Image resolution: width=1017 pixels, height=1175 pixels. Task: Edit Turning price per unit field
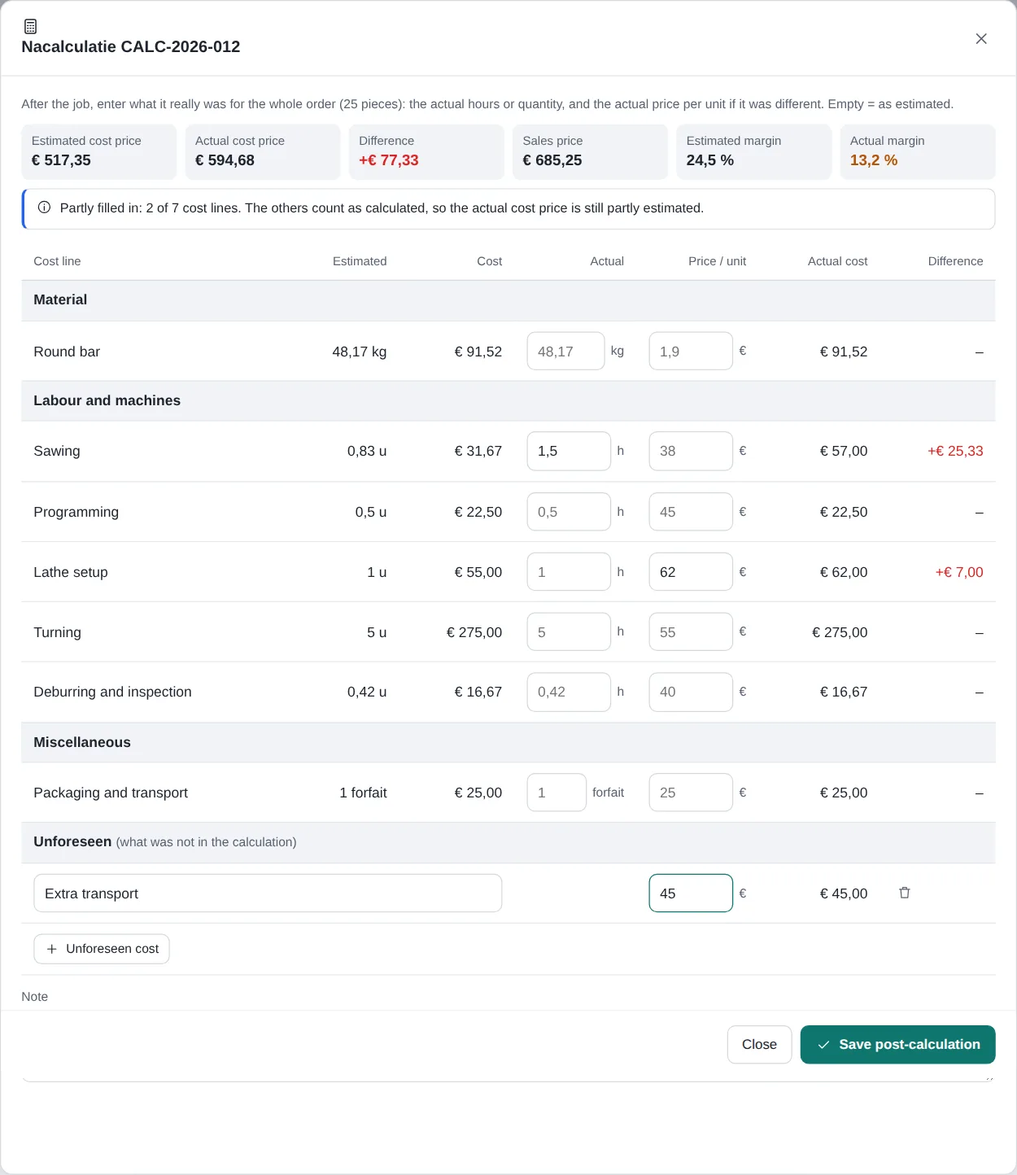point(691,632)
